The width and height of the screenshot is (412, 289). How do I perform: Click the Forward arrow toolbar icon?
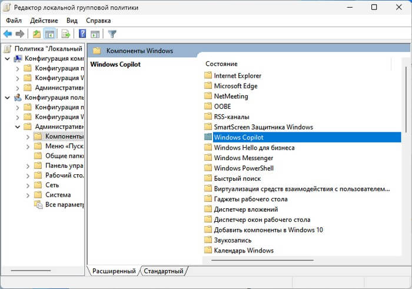click(x=20, y=34)
